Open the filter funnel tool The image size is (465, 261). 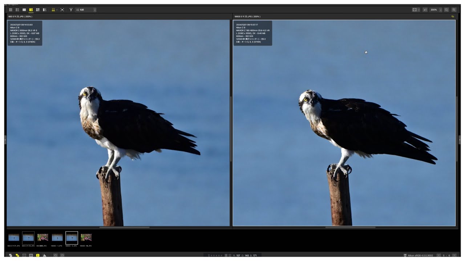71,10
